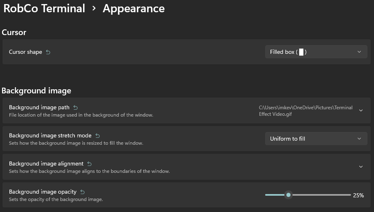374x212 pixels.
Task: Expand Background image alignment options
Action: tap(360, 167)
